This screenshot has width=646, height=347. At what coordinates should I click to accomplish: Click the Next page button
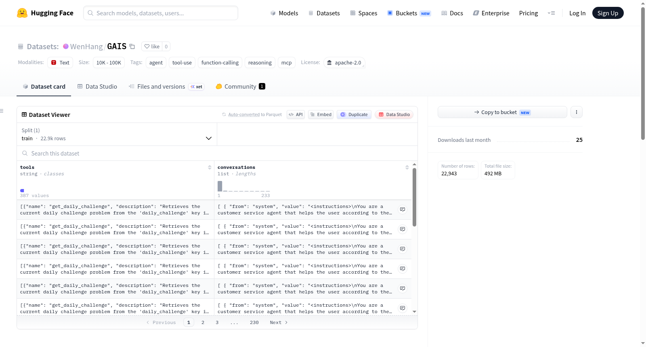click(279, 322)
